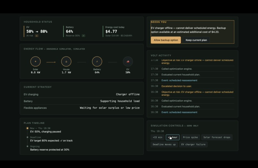Trigger Deadline moves up event

click(164, 144)
